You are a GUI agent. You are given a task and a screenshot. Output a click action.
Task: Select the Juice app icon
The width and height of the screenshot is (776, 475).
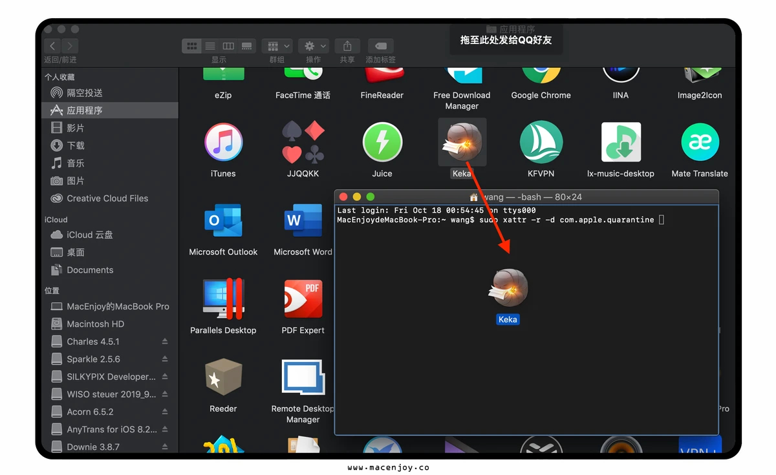coord(382,142)
